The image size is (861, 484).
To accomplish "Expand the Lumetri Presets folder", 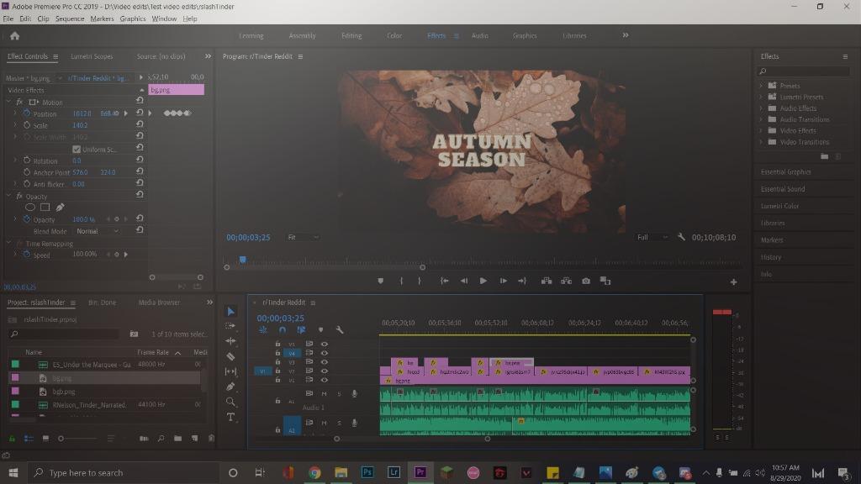I will point(761,97).
